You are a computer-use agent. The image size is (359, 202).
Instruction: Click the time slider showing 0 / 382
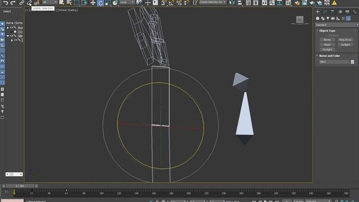coord(20,186)
